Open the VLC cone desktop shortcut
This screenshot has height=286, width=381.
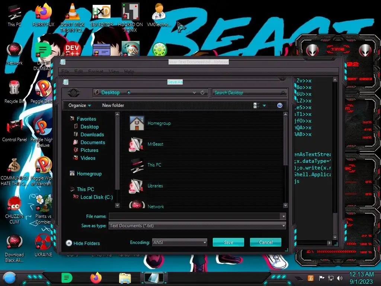[x=73, y=18]
